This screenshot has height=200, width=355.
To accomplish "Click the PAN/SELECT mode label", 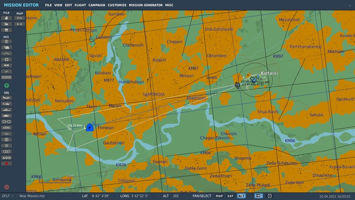I will pos(202,196).
